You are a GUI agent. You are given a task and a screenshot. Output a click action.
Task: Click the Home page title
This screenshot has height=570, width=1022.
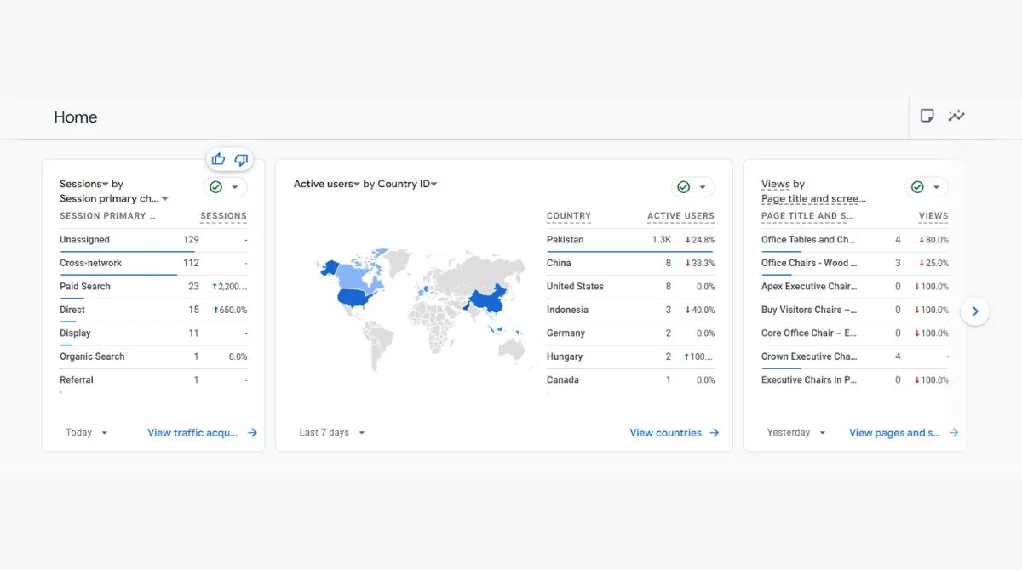76,117
